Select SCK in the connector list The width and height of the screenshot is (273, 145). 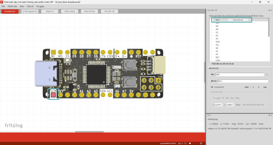(218, 20)
